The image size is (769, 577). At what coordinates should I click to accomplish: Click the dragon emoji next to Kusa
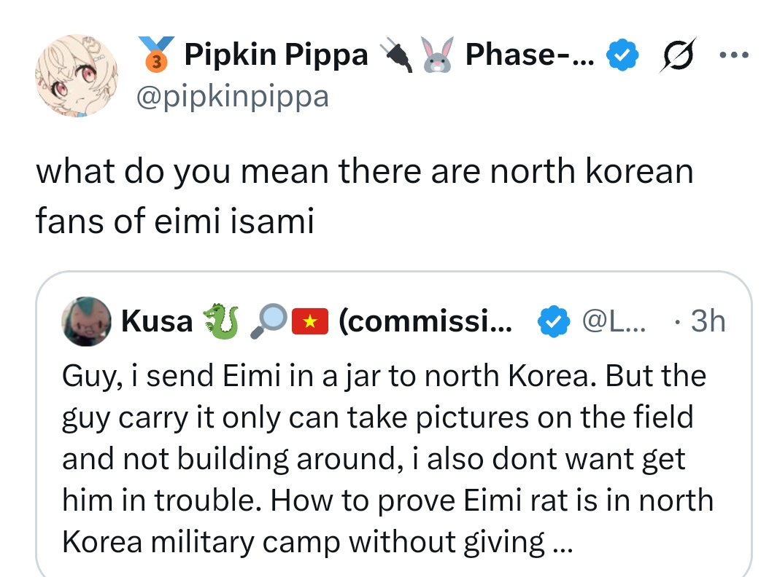[220, 321]
